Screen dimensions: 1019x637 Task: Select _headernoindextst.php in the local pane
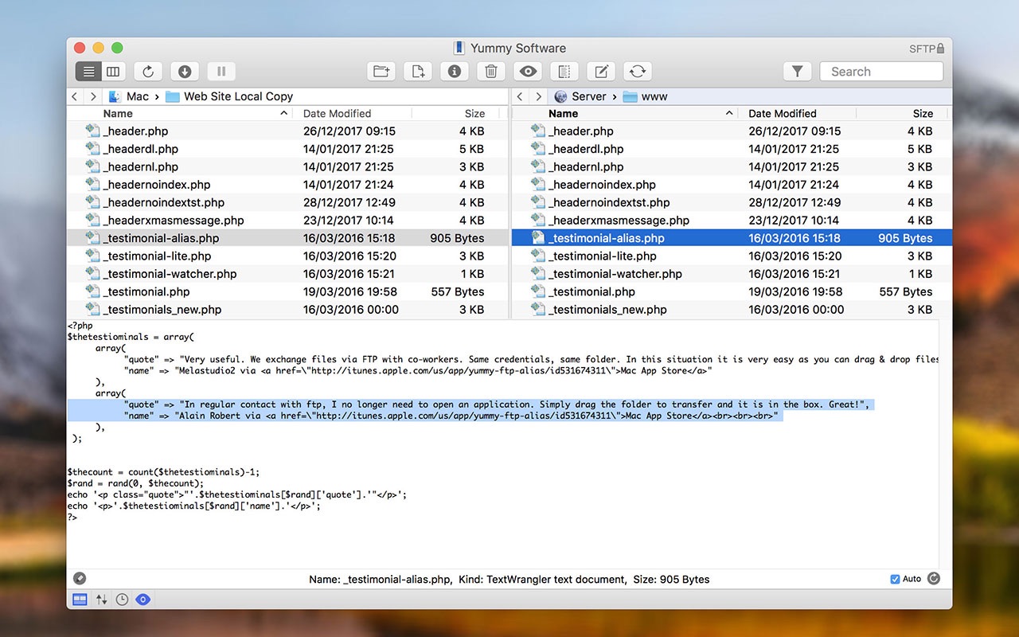click(x=287, y=202)
